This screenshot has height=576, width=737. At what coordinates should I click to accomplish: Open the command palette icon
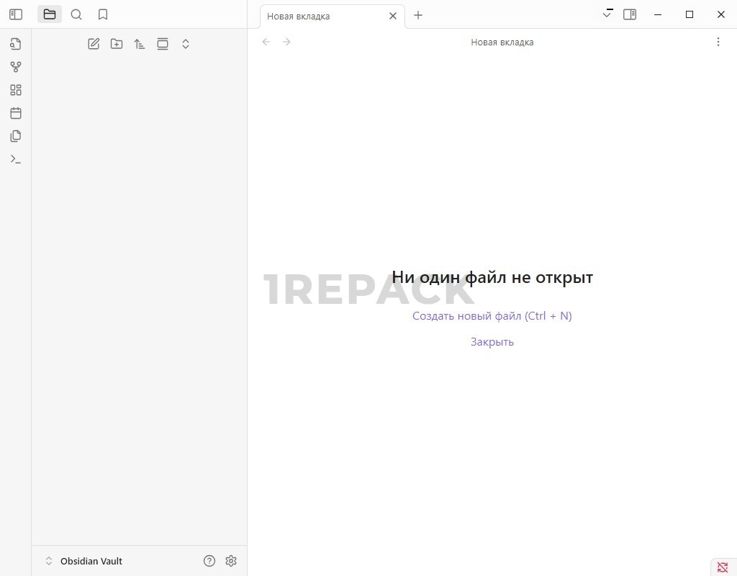pos(15,159)
